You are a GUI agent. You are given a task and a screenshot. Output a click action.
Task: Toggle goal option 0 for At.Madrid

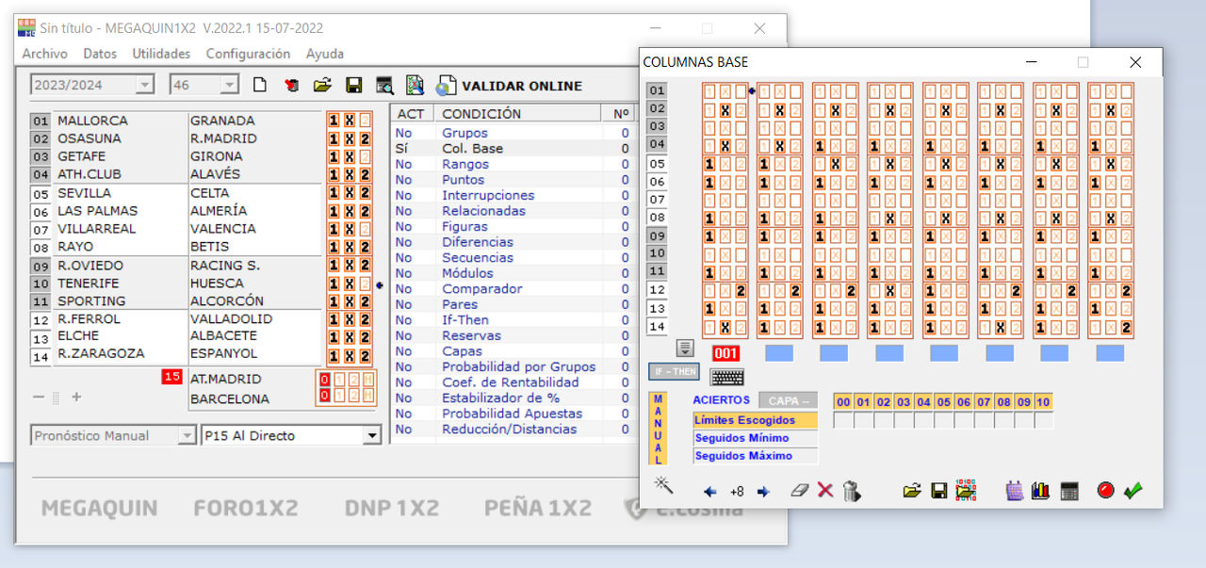(324, 379)
